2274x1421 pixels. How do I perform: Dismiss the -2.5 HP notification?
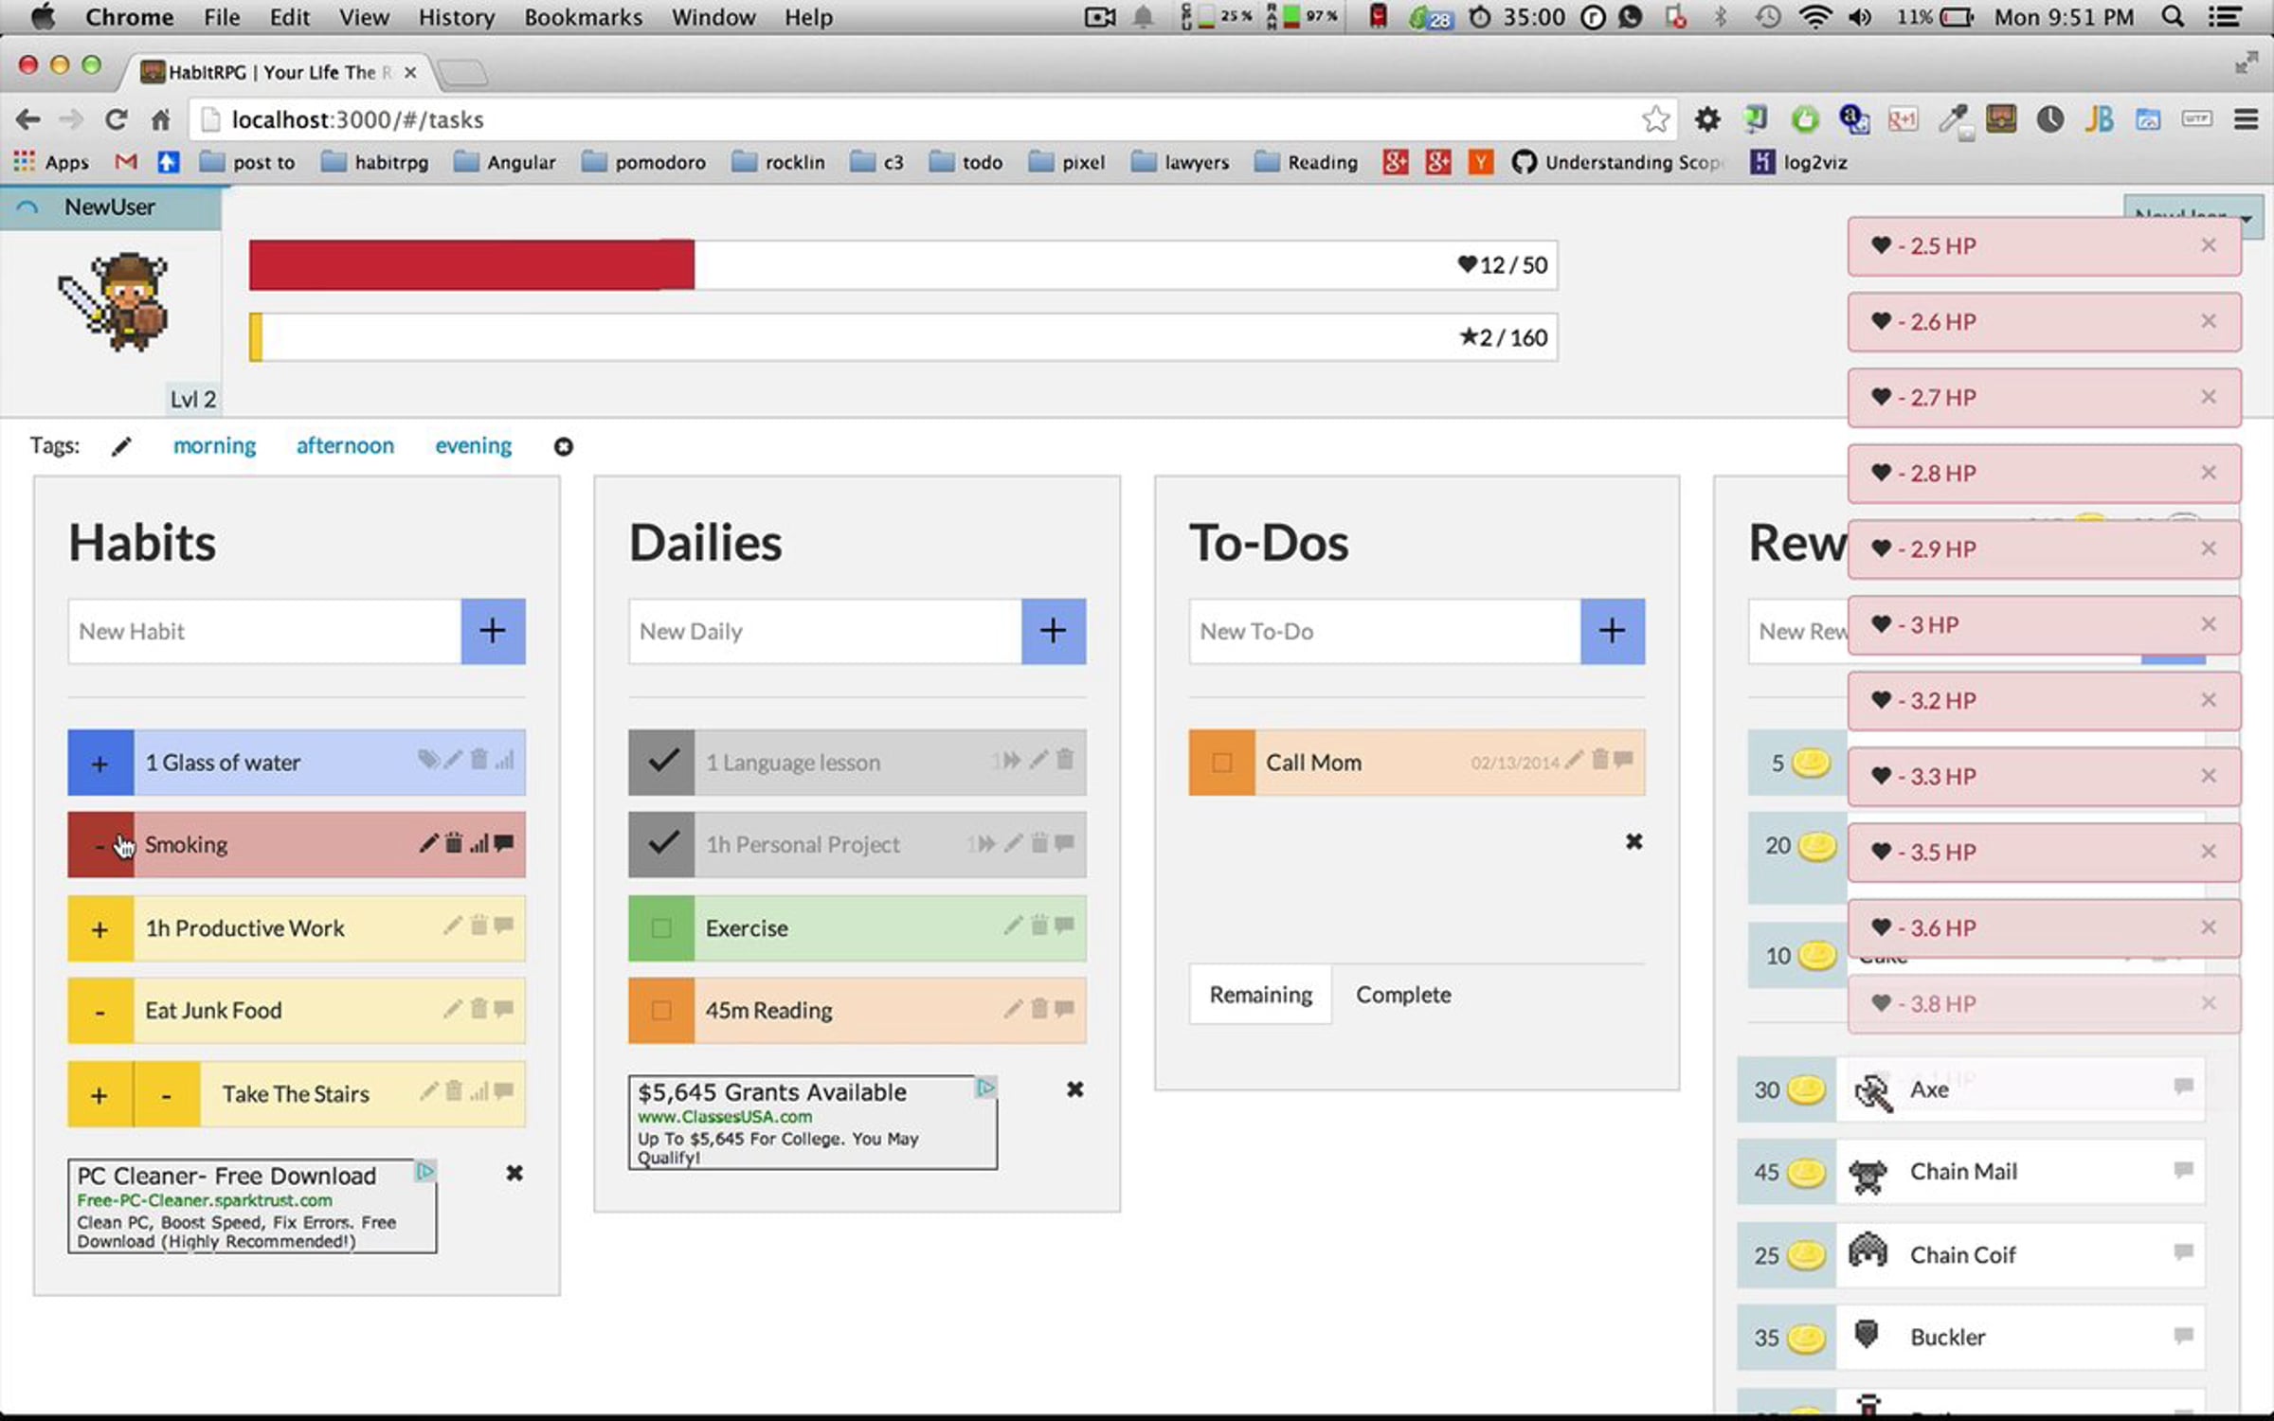2208,245
